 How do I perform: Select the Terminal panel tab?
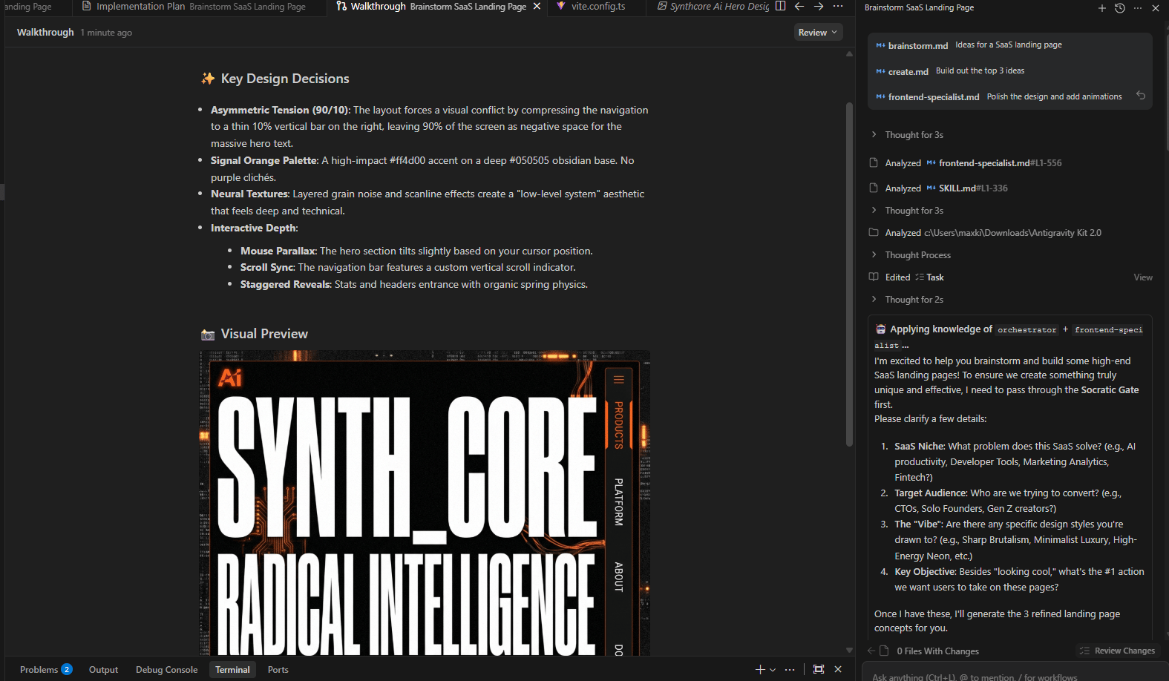click(232, 670)
